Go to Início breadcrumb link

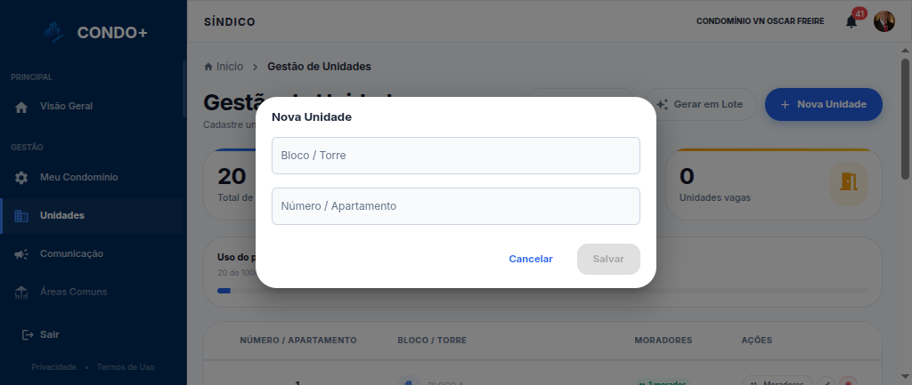[x=230, y=67]
